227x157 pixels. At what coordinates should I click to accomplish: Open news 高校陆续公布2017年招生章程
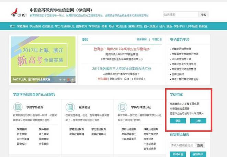(122, 54)
